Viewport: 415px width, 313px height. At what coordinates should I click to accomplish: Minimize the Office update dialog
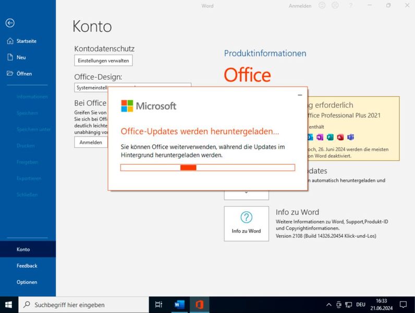(x=300, y=95)
